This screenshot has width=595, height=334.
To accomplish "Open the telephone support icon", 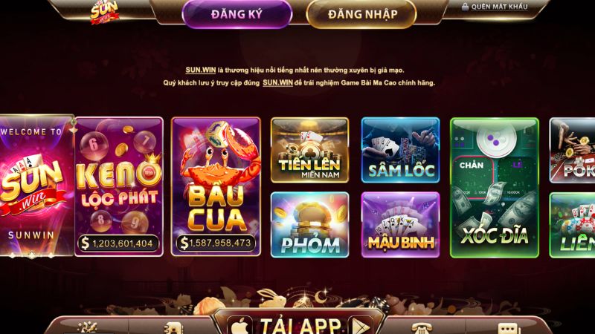I will pyautogui.click(x=420, y=328).
